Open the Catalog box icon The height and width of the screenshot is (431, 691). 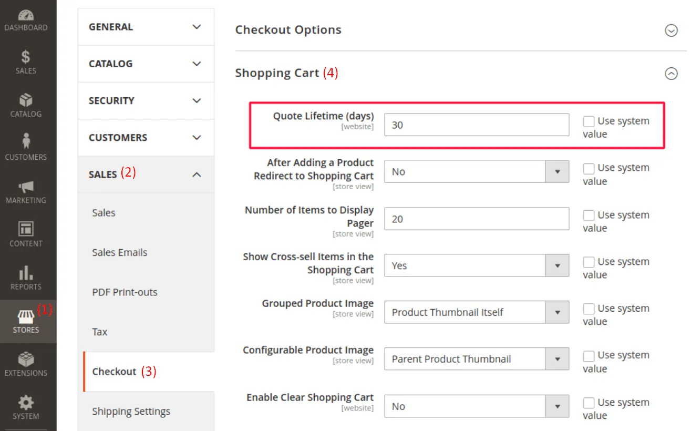tap(26, 100)
